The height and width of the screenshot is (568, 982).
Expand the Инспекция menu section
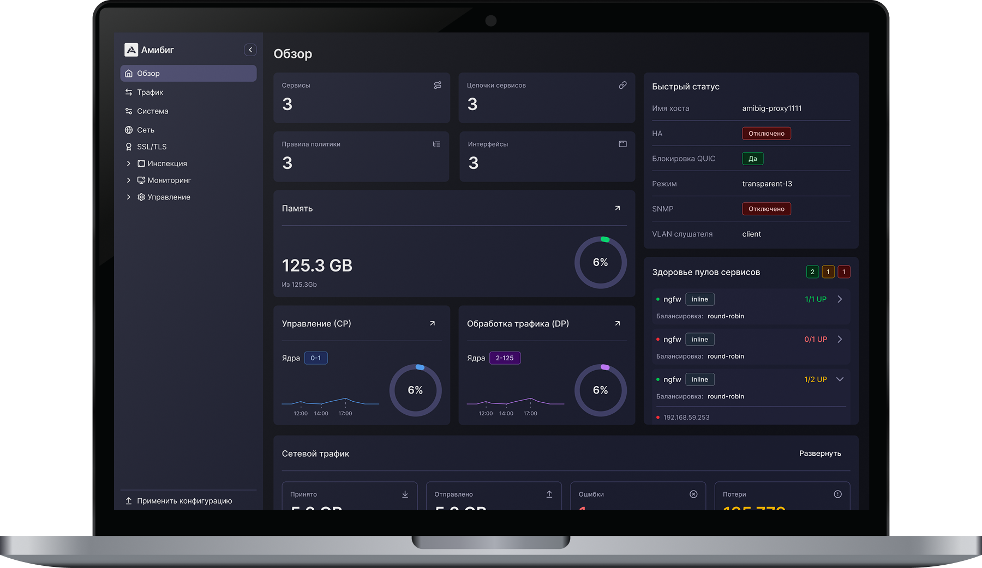129,164
